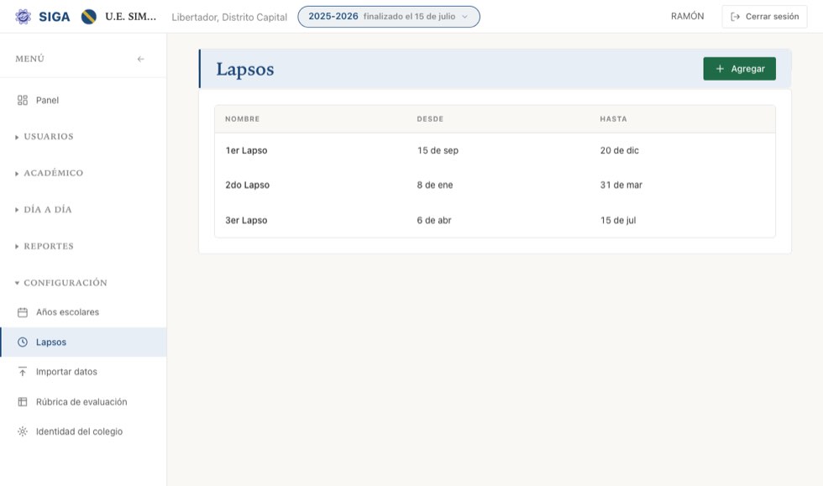Collapse the CONFIGURACIÓN menu section
Image resolution: width=823 pixels, height=486 pixels.
61,283
